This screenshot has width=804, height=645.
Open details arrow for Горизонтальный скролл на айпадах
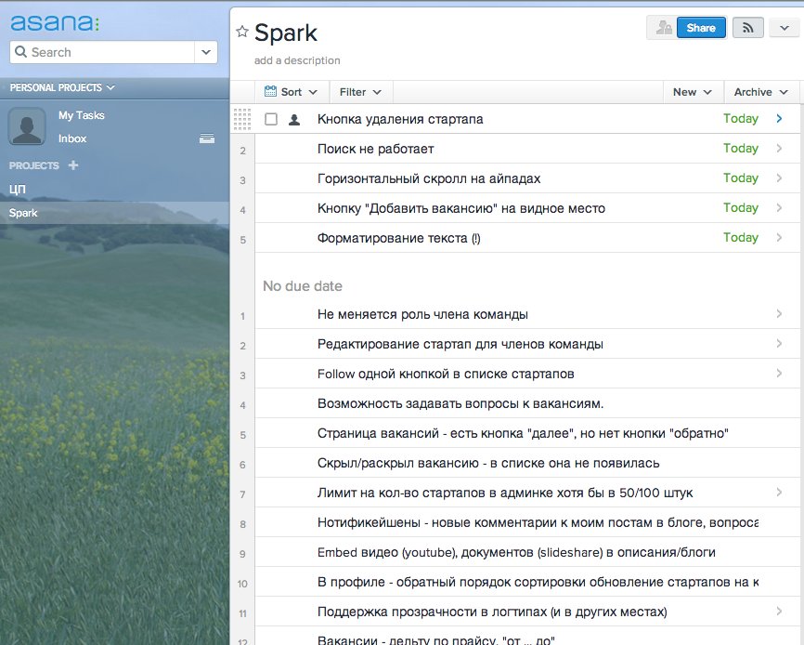[779, 178]
